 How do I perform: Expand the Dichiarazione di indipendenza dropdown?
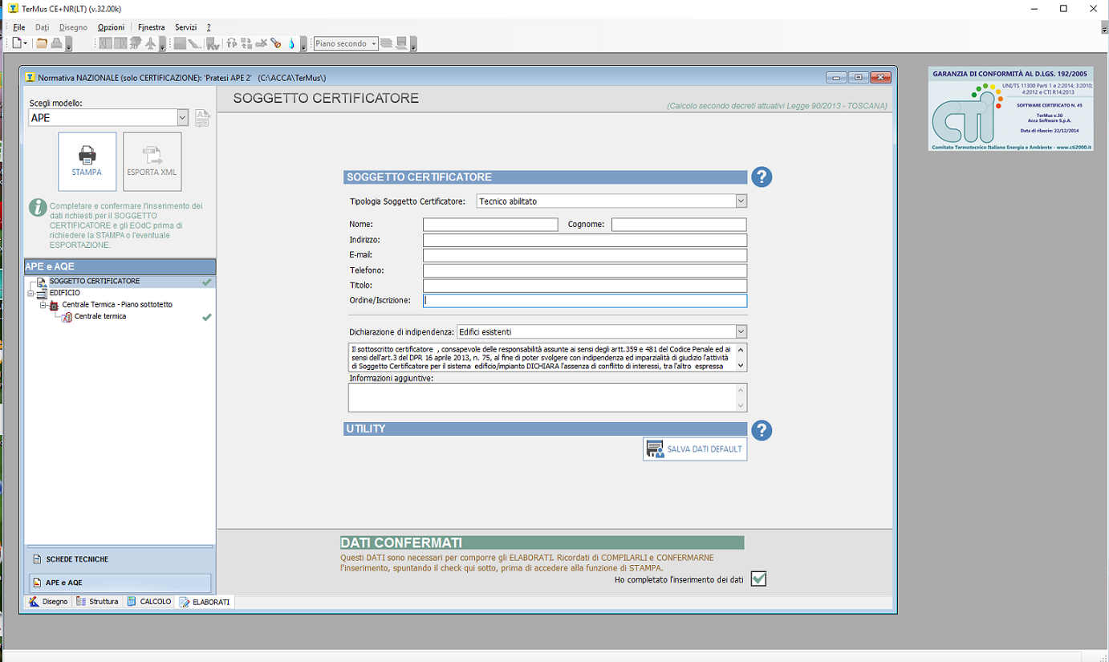tap(741, 331)
